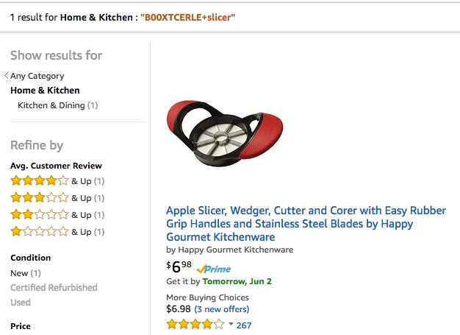The image size is (460, 335).
Task: Click the Prime badge icon
Action: click(214, 269)
